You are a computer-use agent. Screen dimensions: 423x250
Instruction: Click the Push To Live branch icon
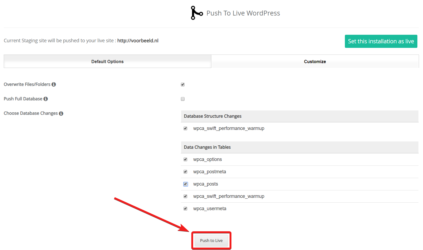click(197, 13)
